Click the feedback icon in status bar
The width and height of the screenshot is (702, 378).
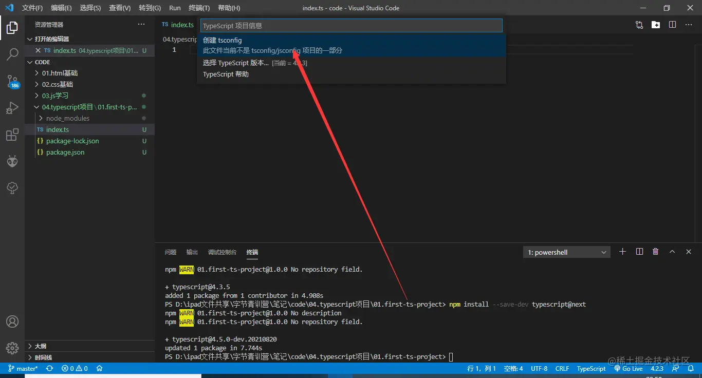pos(675,368)
